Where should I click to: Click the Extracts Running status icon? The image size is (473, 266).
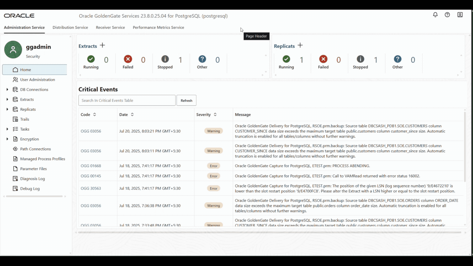pyautogui.click(x=91, y=59)
